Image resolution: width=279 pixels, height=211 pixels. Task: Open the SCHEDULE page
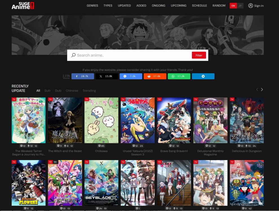(200, 6)
